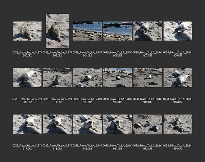The height and width of the screenshot is (162, 205).
Task: Select the thumbnail for image 913.CR2
Action: click(x=87, y=77)
